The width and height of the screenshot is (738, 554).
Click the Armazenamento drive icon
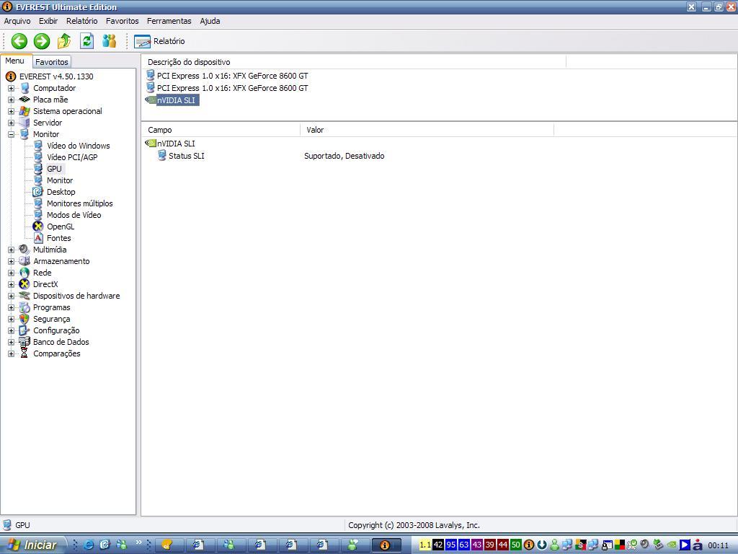(25, 261)
